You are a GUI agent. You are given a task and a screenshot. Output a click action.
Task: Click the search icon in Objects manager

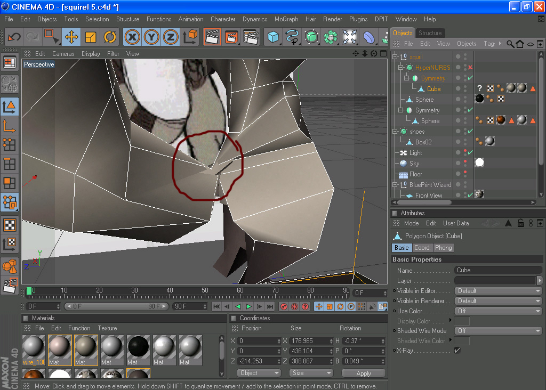pyautogui.click(x=510, y=44)
